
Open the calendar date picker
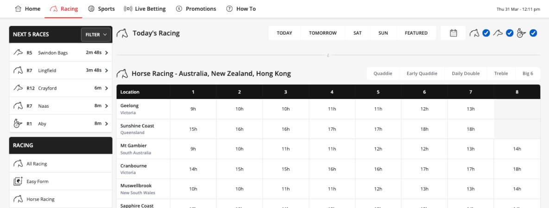[x=454, y=33]
